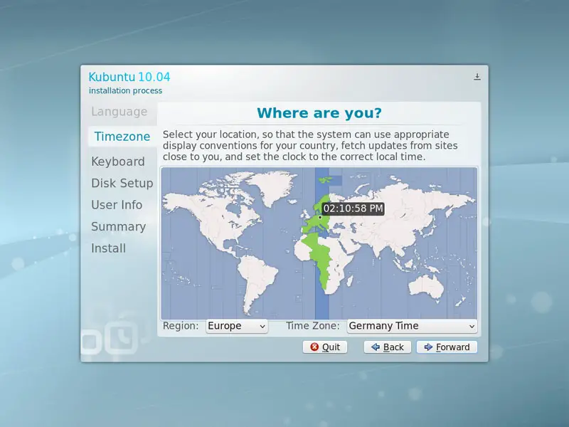Proceed with the Forward button
Screen dimensions: 569x427
[x=447, y=347]
